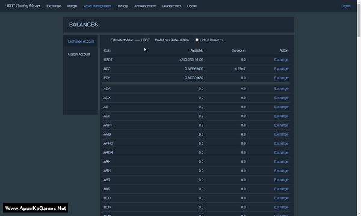Select the ADA coin name
Viewport: 361px width, 216px height.
[x=107, y=89]
